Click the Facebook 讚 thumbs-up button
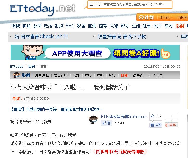Viewport: 188px width, 158px height. 106,123
